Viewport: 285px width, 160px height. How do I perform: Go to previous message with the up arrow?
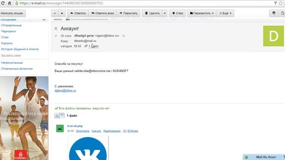[x=55, y=13]
